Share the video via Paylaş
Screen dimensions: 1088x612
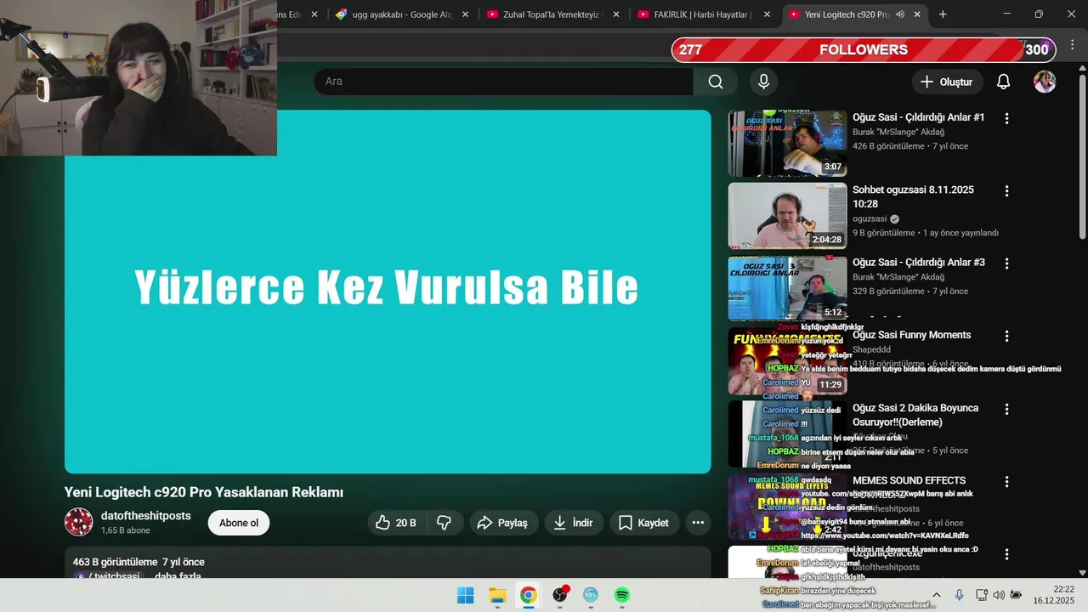pos(502,523)
